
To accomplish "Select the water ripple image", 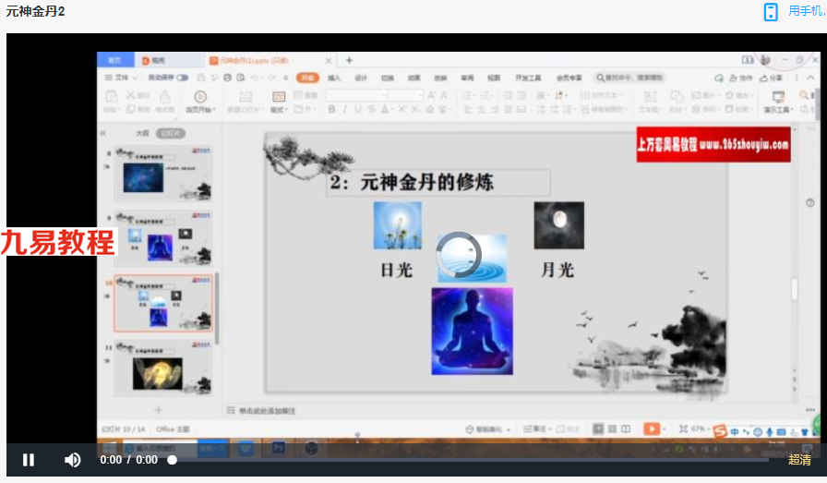I will click(x=472, y=259).
